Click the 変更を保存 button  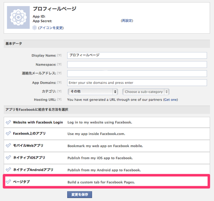click(80, 195)
